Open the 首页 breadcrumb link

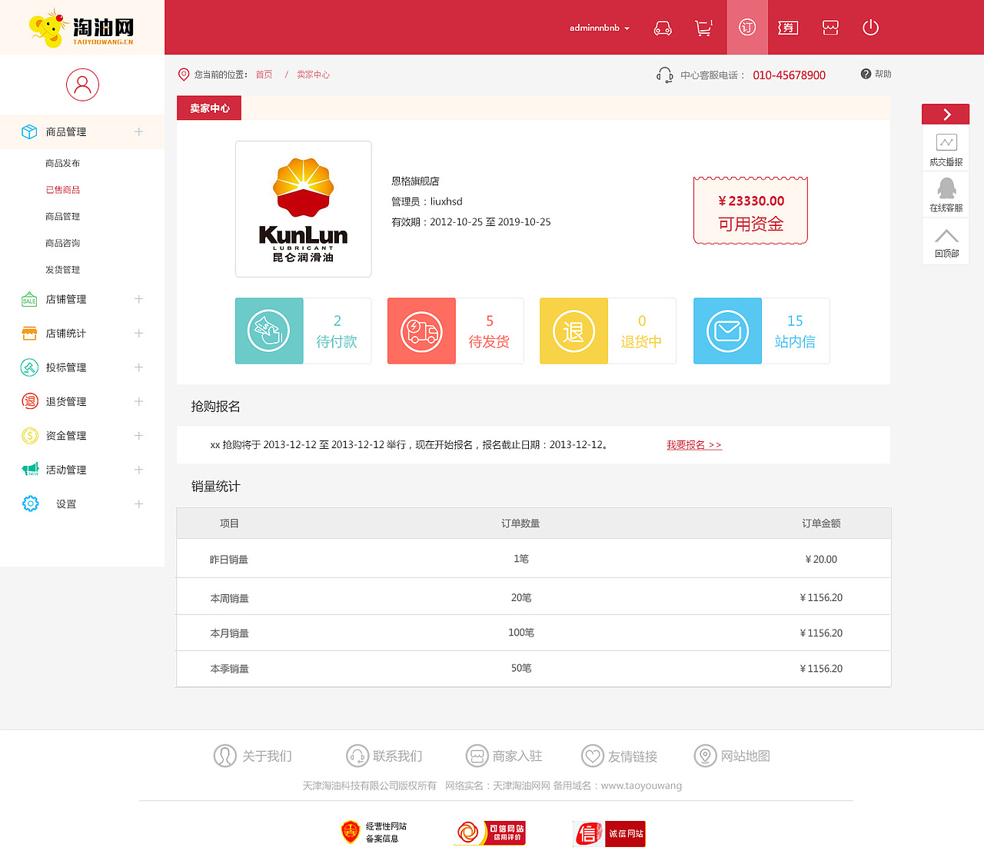point(264,74)
